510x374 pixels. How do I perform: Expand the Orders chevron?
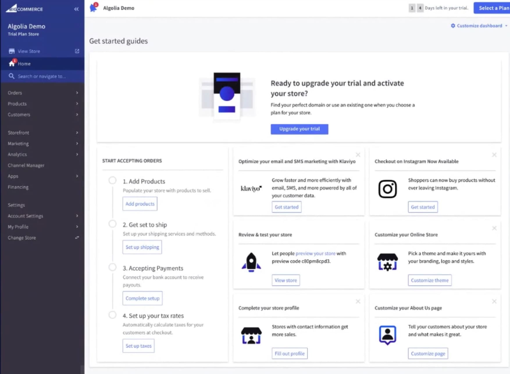[x=77, y=93]
